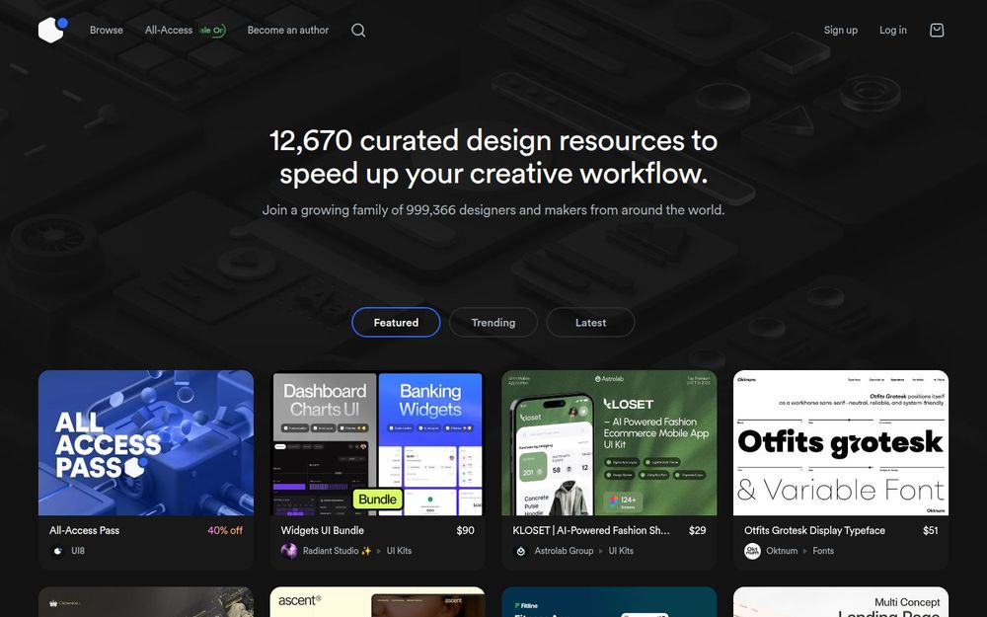Image resolution: width=987 pixels, height=617 pixels.
Task: Click the Sign up link
Action: (840, 31)
